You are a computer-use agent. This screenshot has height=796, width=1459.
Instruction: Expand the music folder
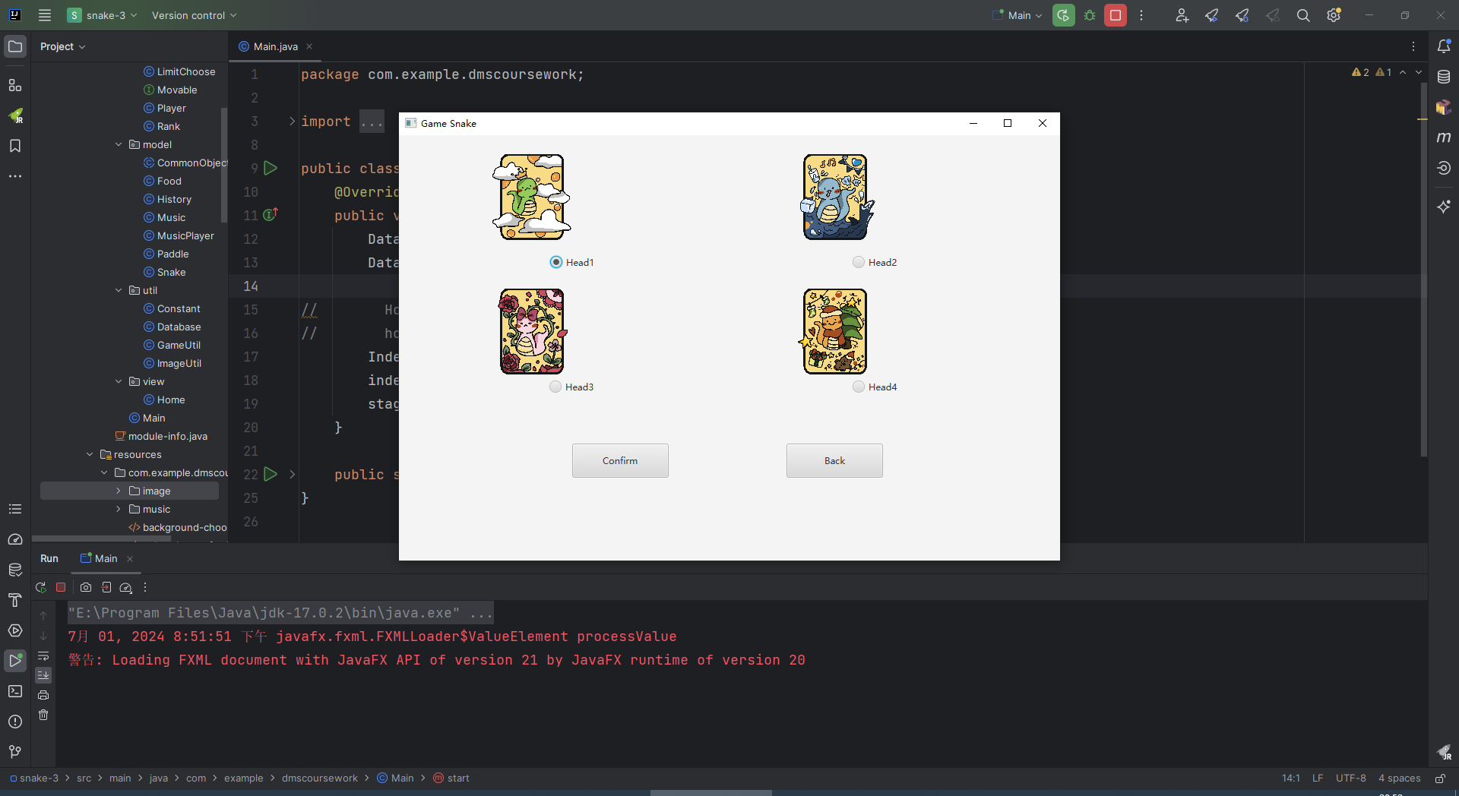[119, 509]
